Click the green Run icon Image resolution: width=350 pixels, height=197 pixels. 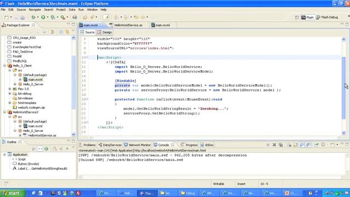43,17
